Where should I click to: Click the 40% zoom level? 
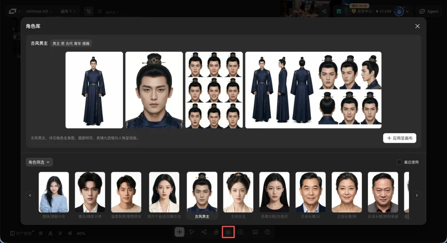point(81,233)
